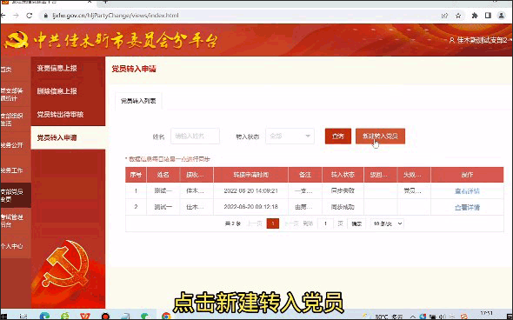The image size is (513, 320).
Task: Click the party emblem logo in the header
Action: pos(16,40)
